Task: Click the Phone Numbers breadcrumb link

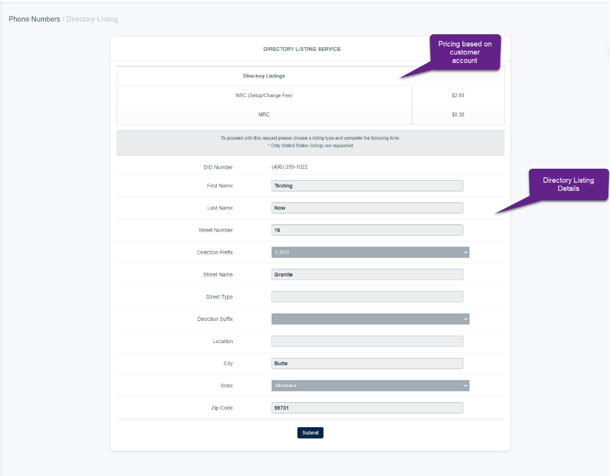Action: [34, 19]
